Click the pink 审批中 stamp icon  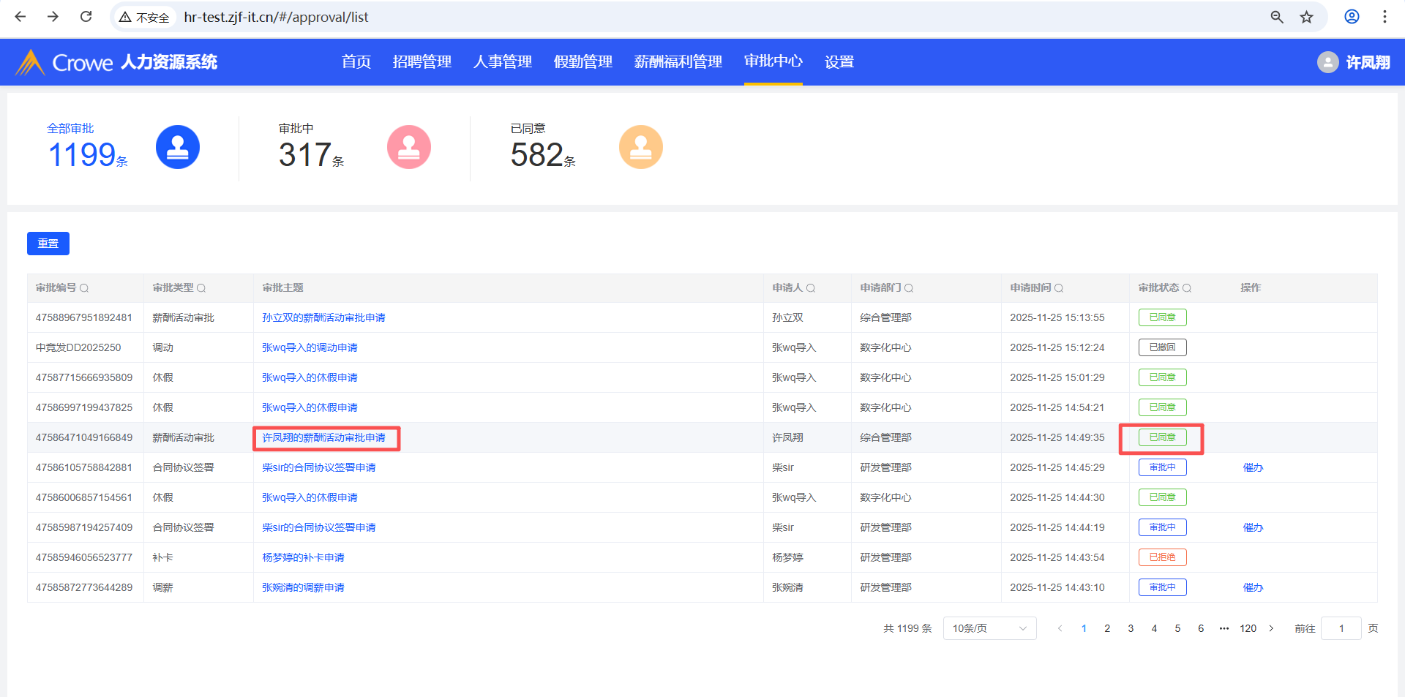pos(408,147)
